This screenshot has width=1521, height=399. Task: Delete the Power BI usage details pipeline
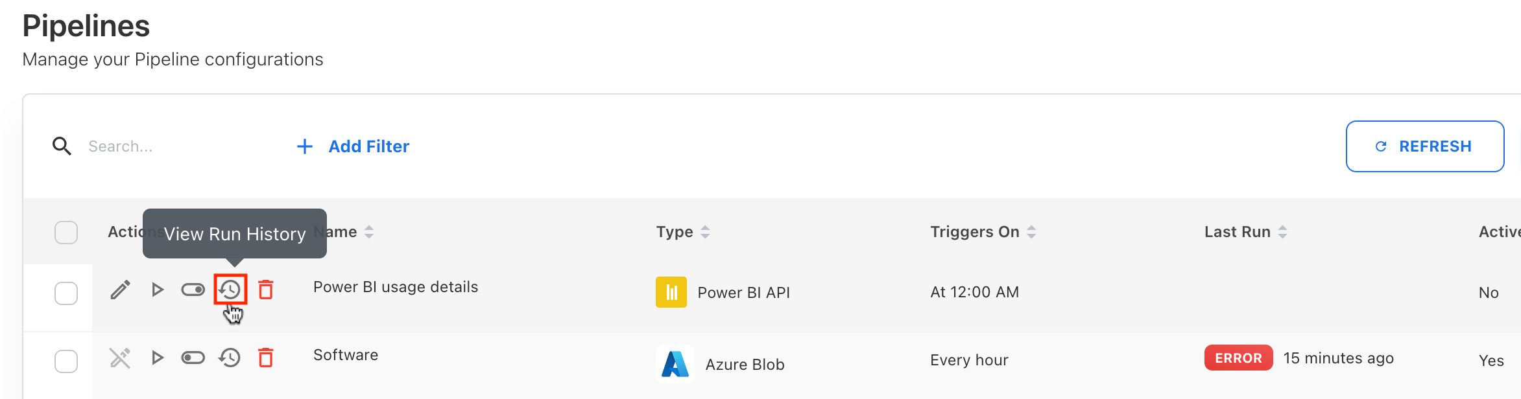pos(266,290)
